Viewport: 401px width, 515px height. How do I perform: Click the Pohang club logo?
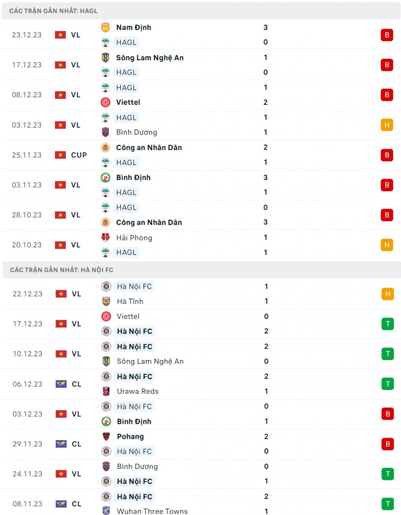click(x=106, y=436)
